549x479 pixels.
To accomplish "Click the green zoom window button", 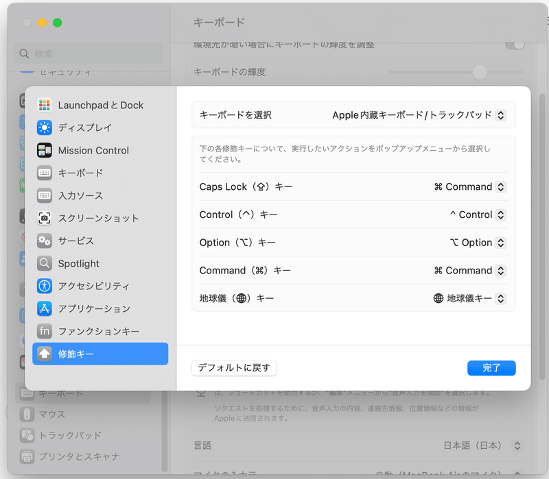I will click(x=58, y=23).
